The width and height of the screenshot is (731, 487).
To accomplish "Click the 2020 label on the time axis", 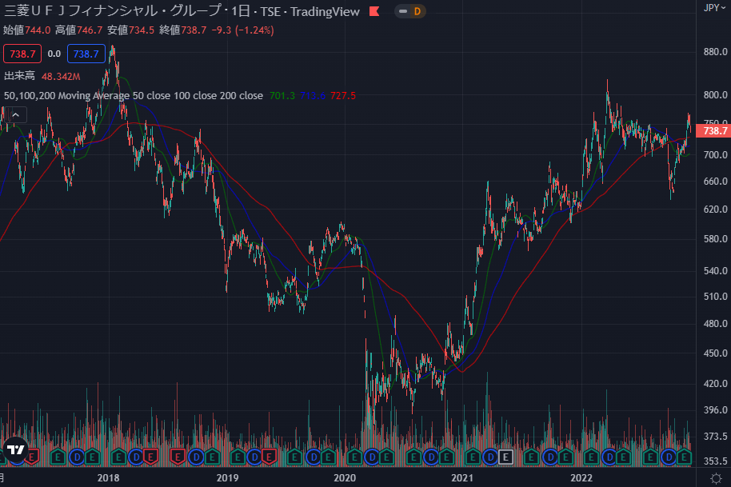I will tap(345, 478).
